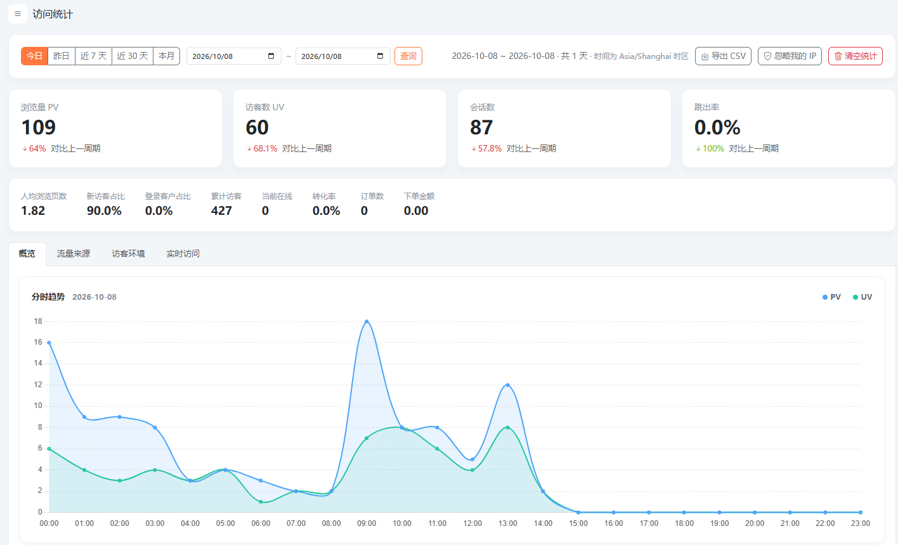Click the 转化率 label
Image resolution: width=898 pixels, height=545 pixels.
pos(324,196)
